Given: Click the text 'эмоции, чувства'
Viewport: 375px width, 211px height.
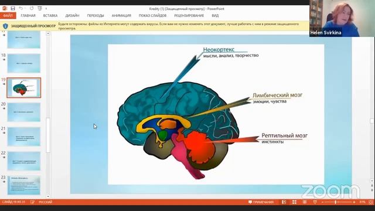Looking at the screenshot, I should click(x=270, y=101).
